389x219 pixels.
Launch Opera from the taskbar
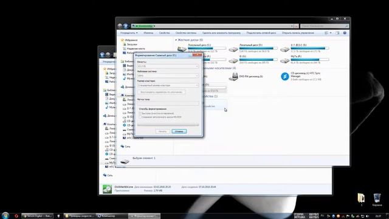tap(16, 216)
